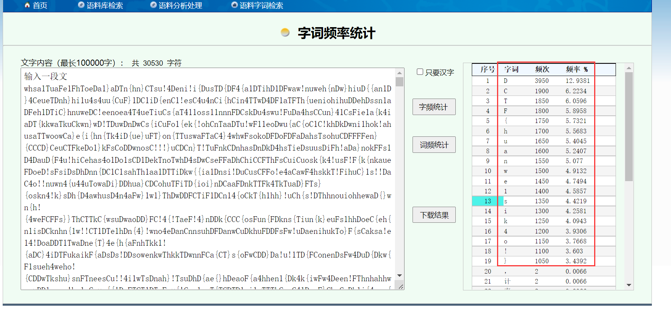The height and width of the screenshot is (316, 671).
Task: Click the 共 30530 字符 character count
Action: pos(156,63)
